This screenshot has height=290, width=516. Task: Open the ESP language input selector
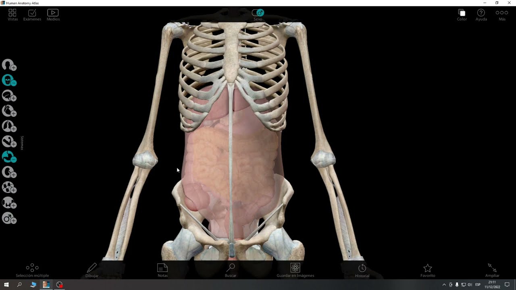click(x=478, y=285)
